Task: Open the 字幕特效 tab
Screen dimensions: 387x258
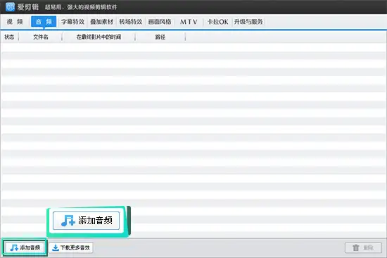Action: point(72,22)
